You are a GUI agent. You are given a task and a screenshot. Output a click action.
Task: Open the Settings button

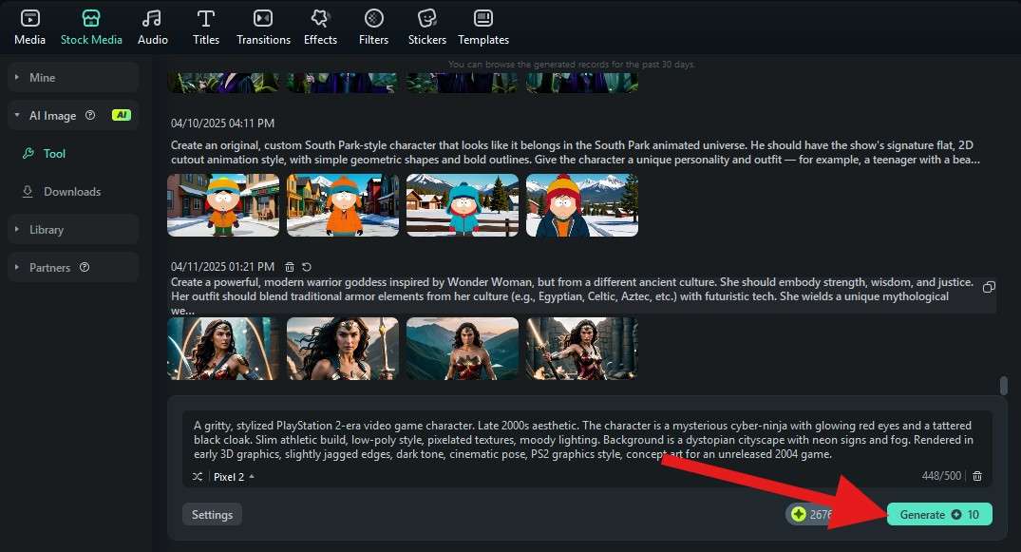pyautogui.click(x=213, y=515)
